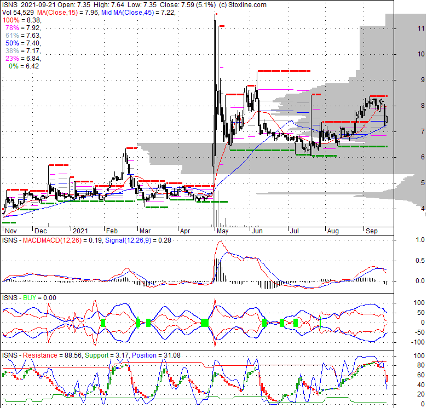Click the Sep month label on time axis

tap(372, 231)
